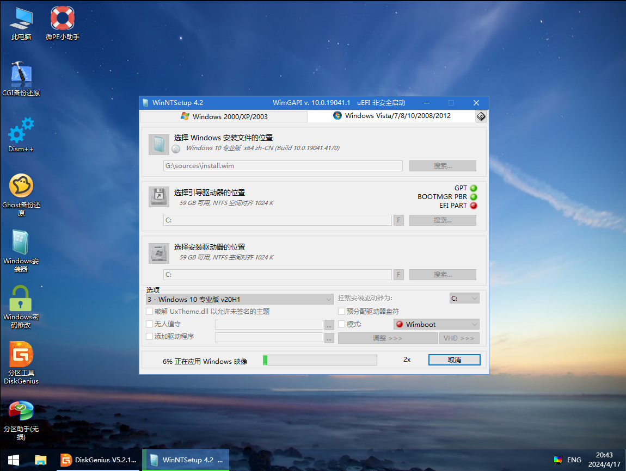This screenshot has width=626, height=471.
Task: Enable the 无人值守 checkbox
Action: [x=149, y=324]
